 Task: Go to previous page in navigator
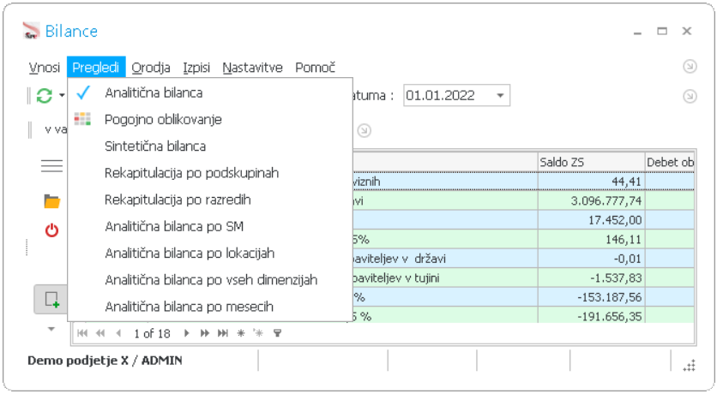coord(100,333)
